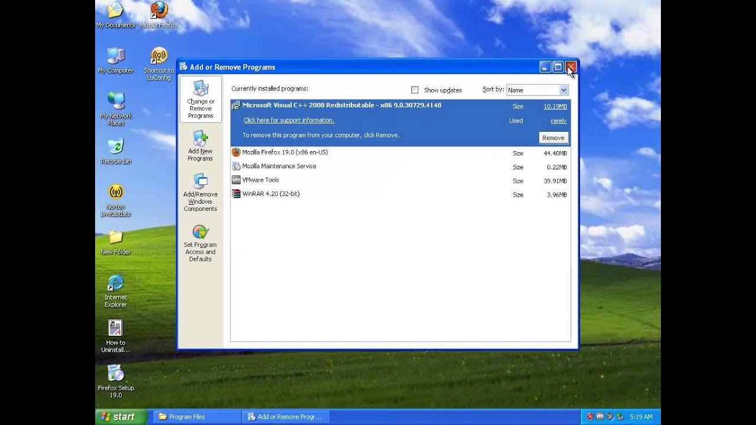
Task: Select the Mozilla Firefox desktop shortcut
Action: click(x=159, y=15)
